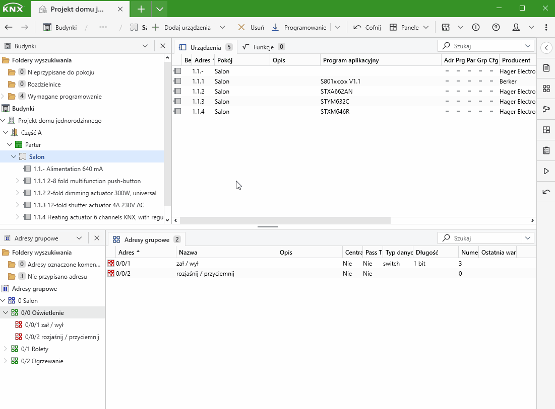Switch to the Funkcje tab
The image size is (555, 409).
click(263, 47)
